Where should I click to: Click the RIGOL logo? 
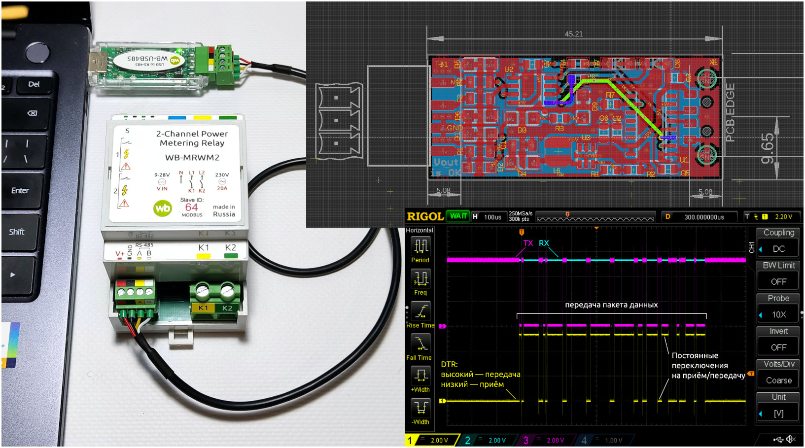click(425, 216)
